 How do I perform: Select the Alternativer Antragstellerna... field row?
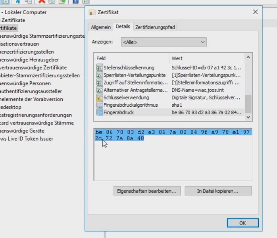[x=169, y=90]
